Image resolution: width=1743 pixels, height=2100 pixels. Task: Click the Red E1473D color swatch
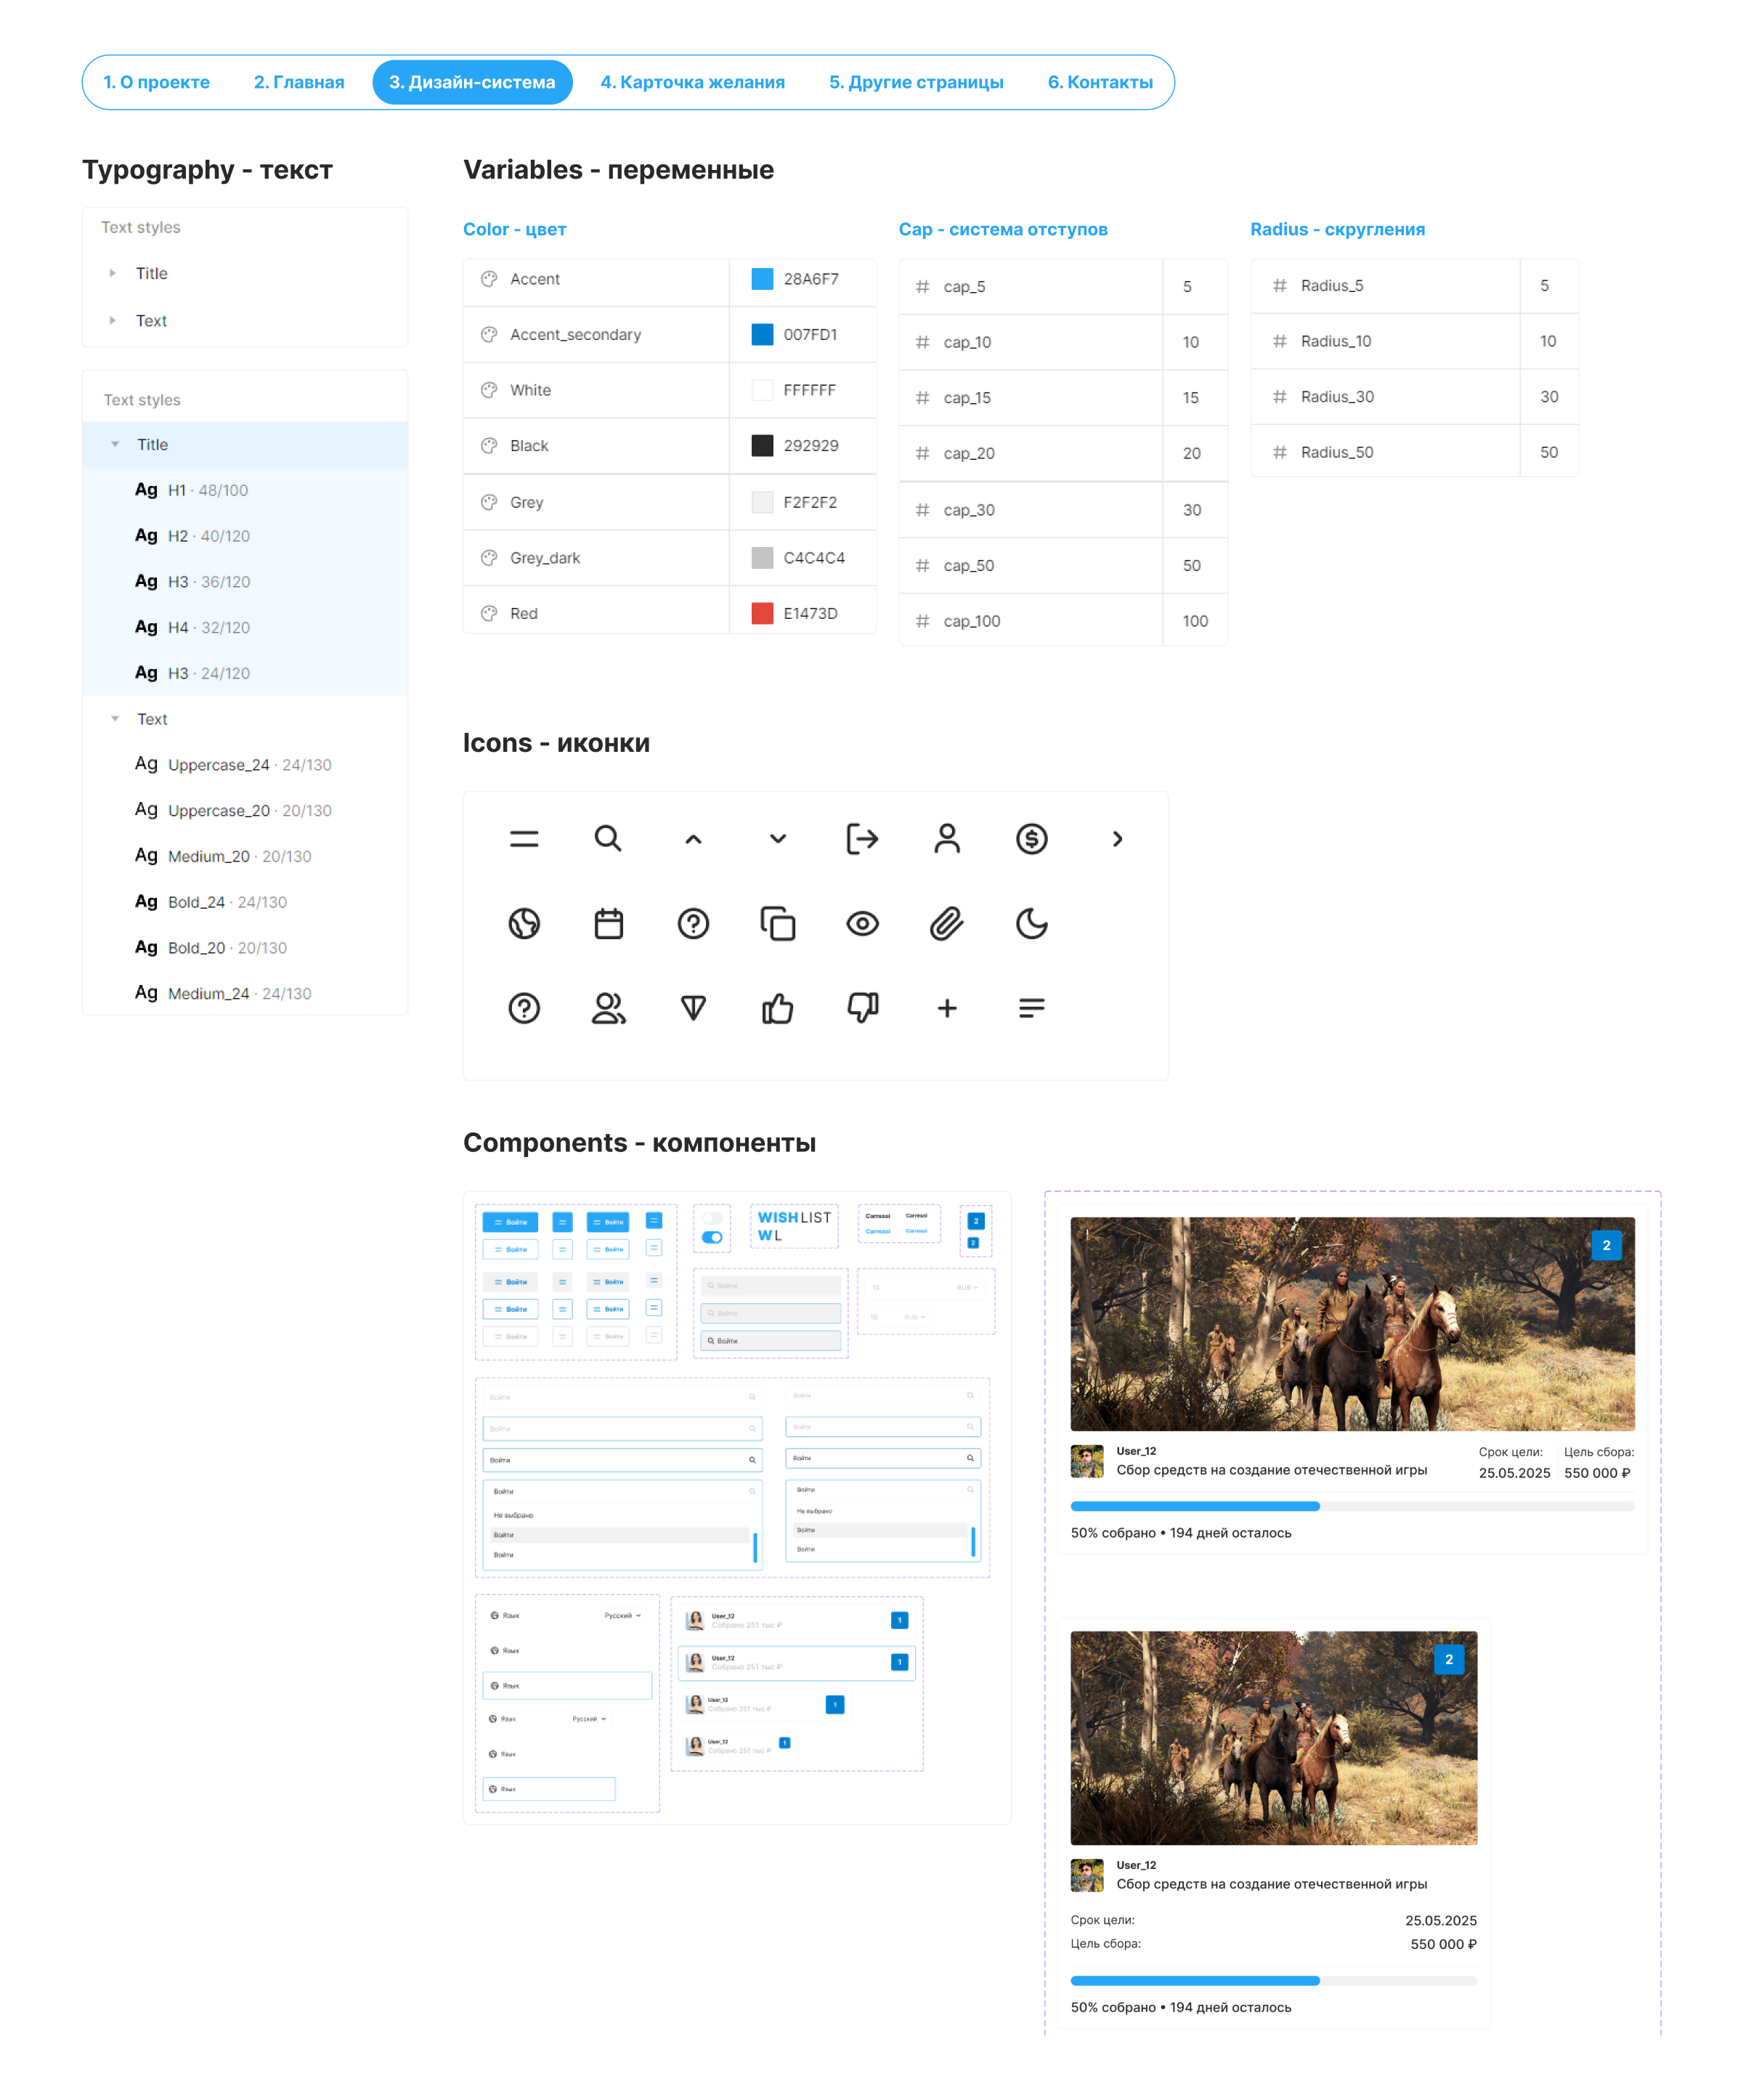click(762, 613)
